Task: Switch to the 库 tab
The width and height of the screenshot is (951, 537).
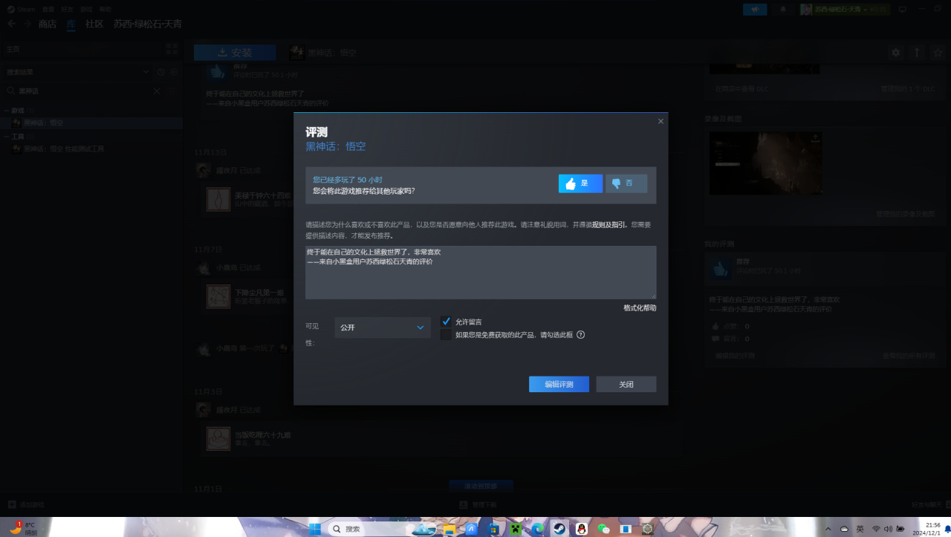Action: [71, 24]
